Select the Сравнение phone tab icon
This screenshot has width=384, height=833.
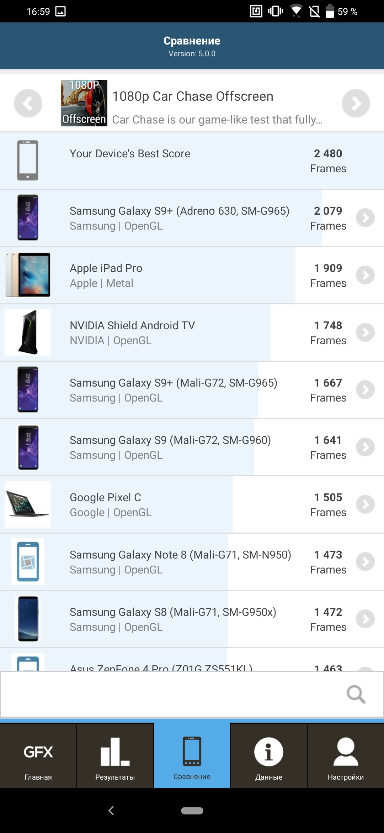192,752
